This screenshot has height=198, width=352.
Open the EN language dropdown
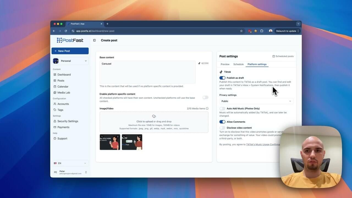click(x=70, y=163)
